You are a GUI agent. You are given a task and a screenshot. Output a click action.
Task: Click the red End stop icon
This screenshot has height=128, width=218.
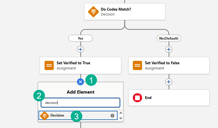coord(137,98)
